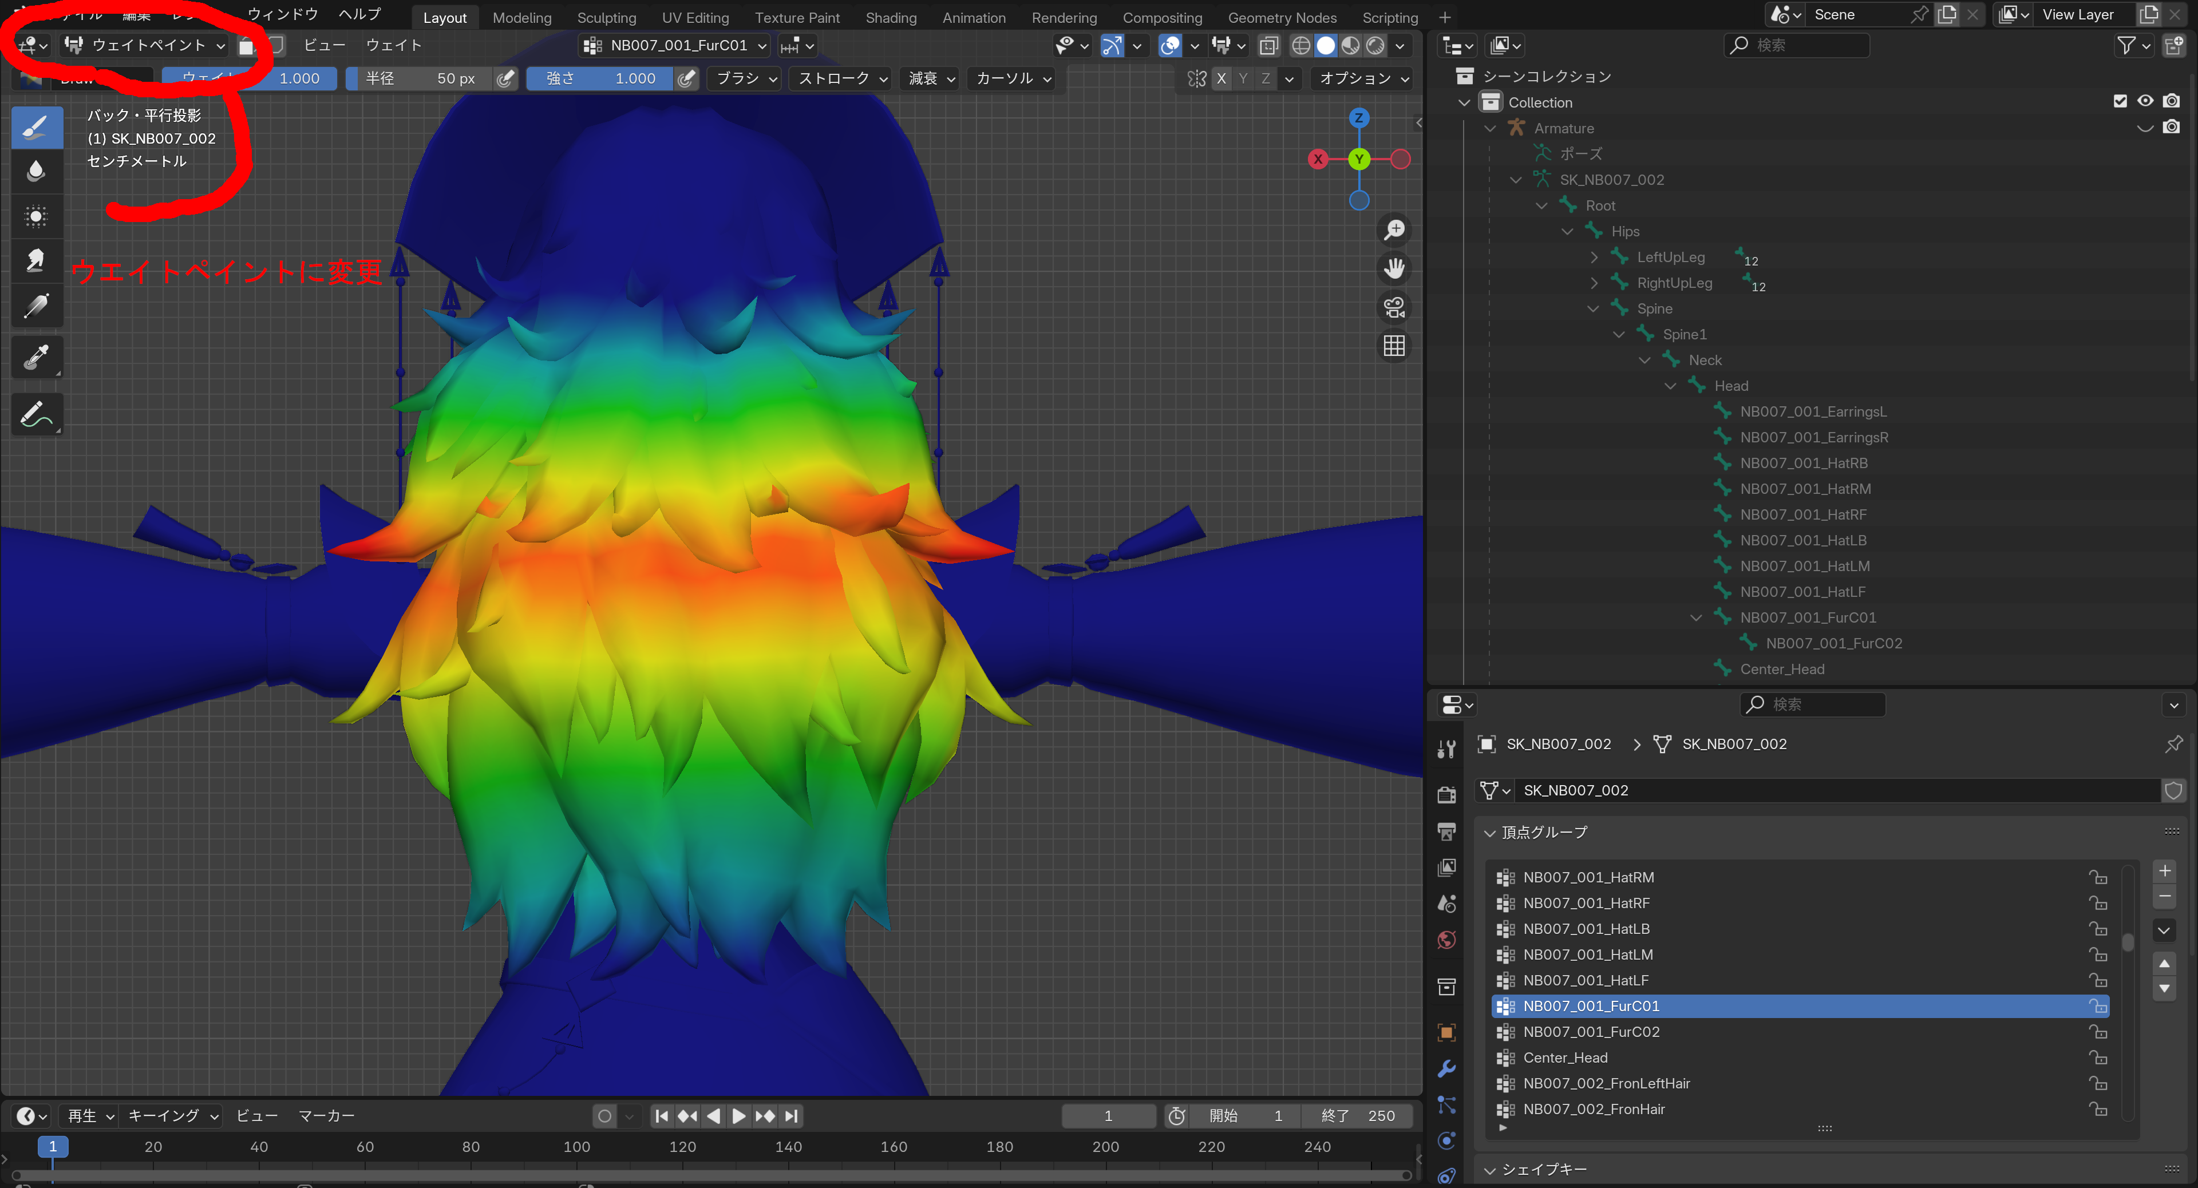Click the pan view hand icon
This screenshot has width=2198, height=1188.
tap(1394, 268)
